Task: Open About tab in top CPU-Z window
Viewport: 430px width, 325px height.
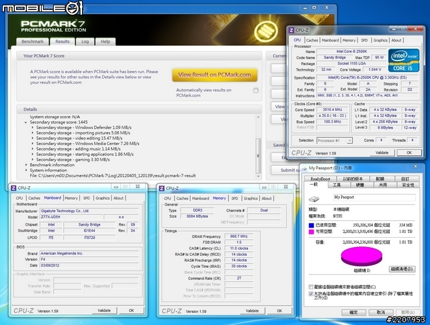Action: (396, 40)
